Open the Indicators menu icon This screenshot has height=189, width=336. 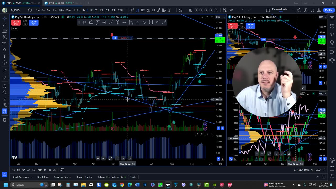pyautogui.click(x=181, y=10)
